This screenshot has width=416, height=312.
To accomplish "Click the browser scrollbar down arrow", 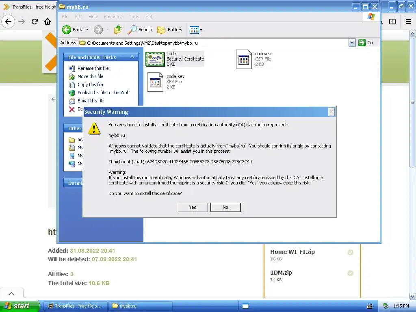I will 412,296.
